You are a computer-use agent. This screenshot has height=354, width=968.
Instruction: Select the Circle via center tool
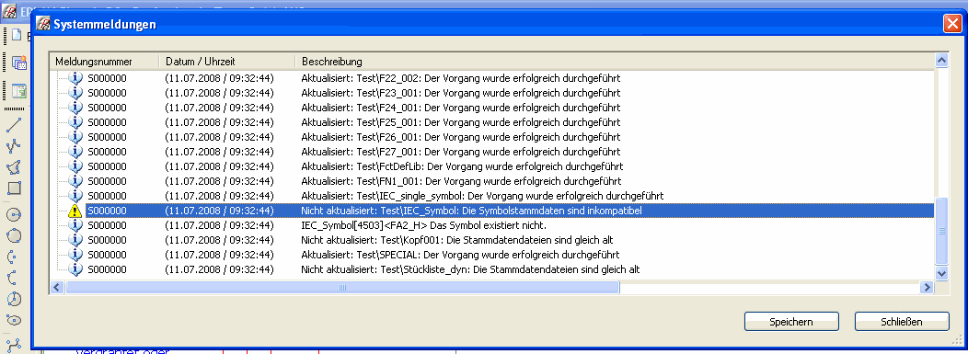point(14,214)
